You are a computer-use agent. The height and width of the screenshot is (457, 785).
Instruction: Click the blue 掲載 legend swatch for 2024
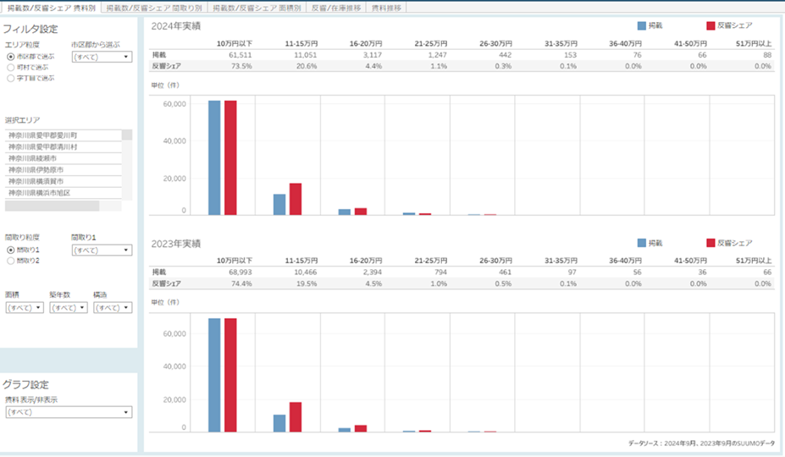coord(642,25)
